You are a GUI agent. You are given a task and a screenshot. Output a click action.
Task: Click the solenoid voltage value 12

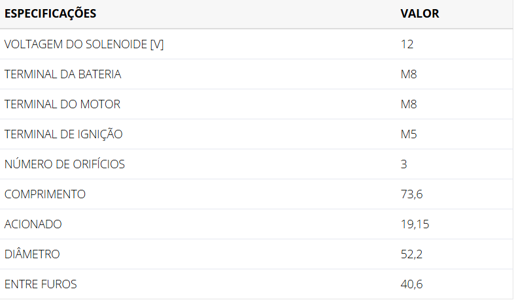[407, 44]
